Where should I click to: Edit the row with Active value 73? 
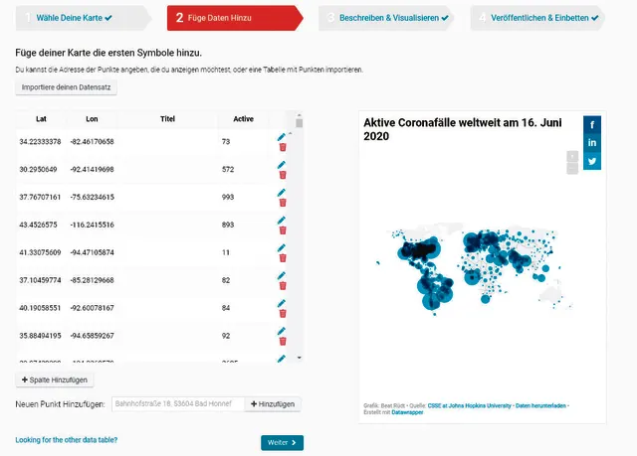click(x=282, y=137)
